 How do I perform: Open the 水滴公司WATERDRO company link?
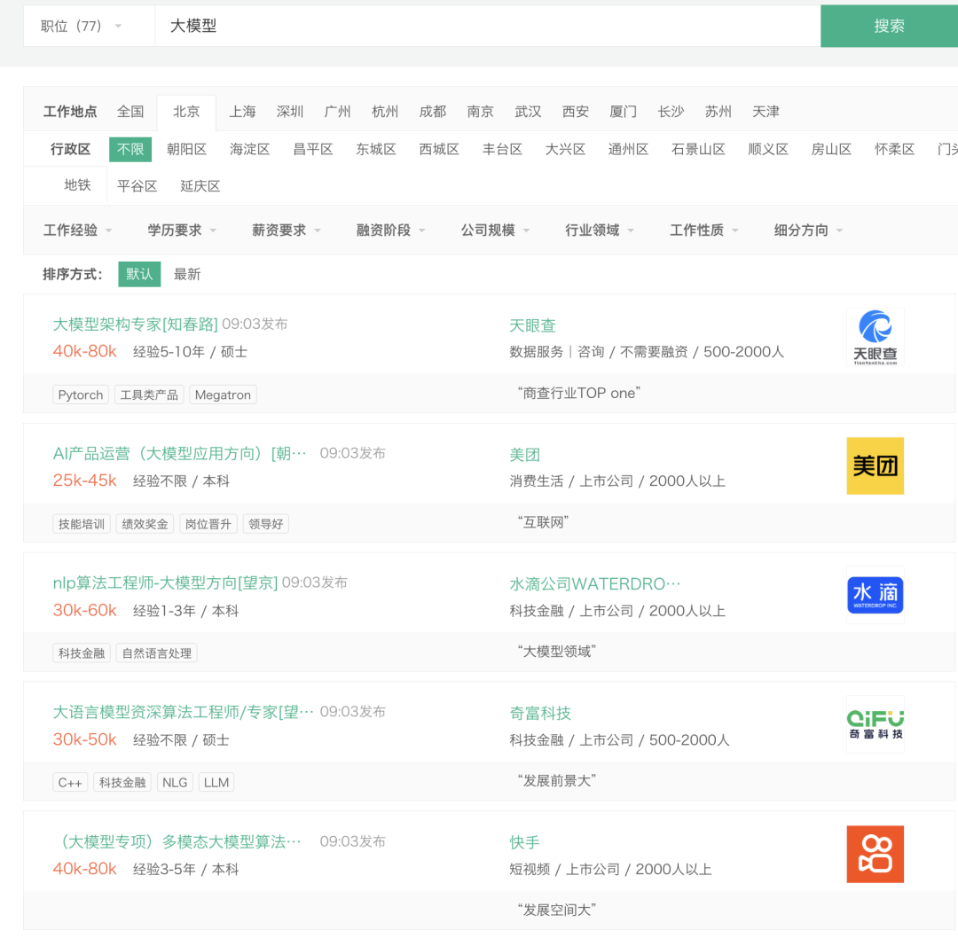(594, 583)
